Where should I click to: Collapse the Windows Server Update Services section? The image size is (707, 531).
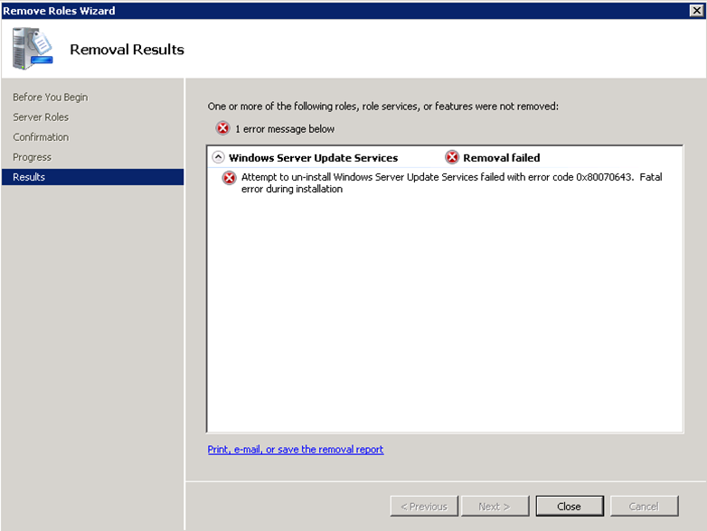click(218, 157)
